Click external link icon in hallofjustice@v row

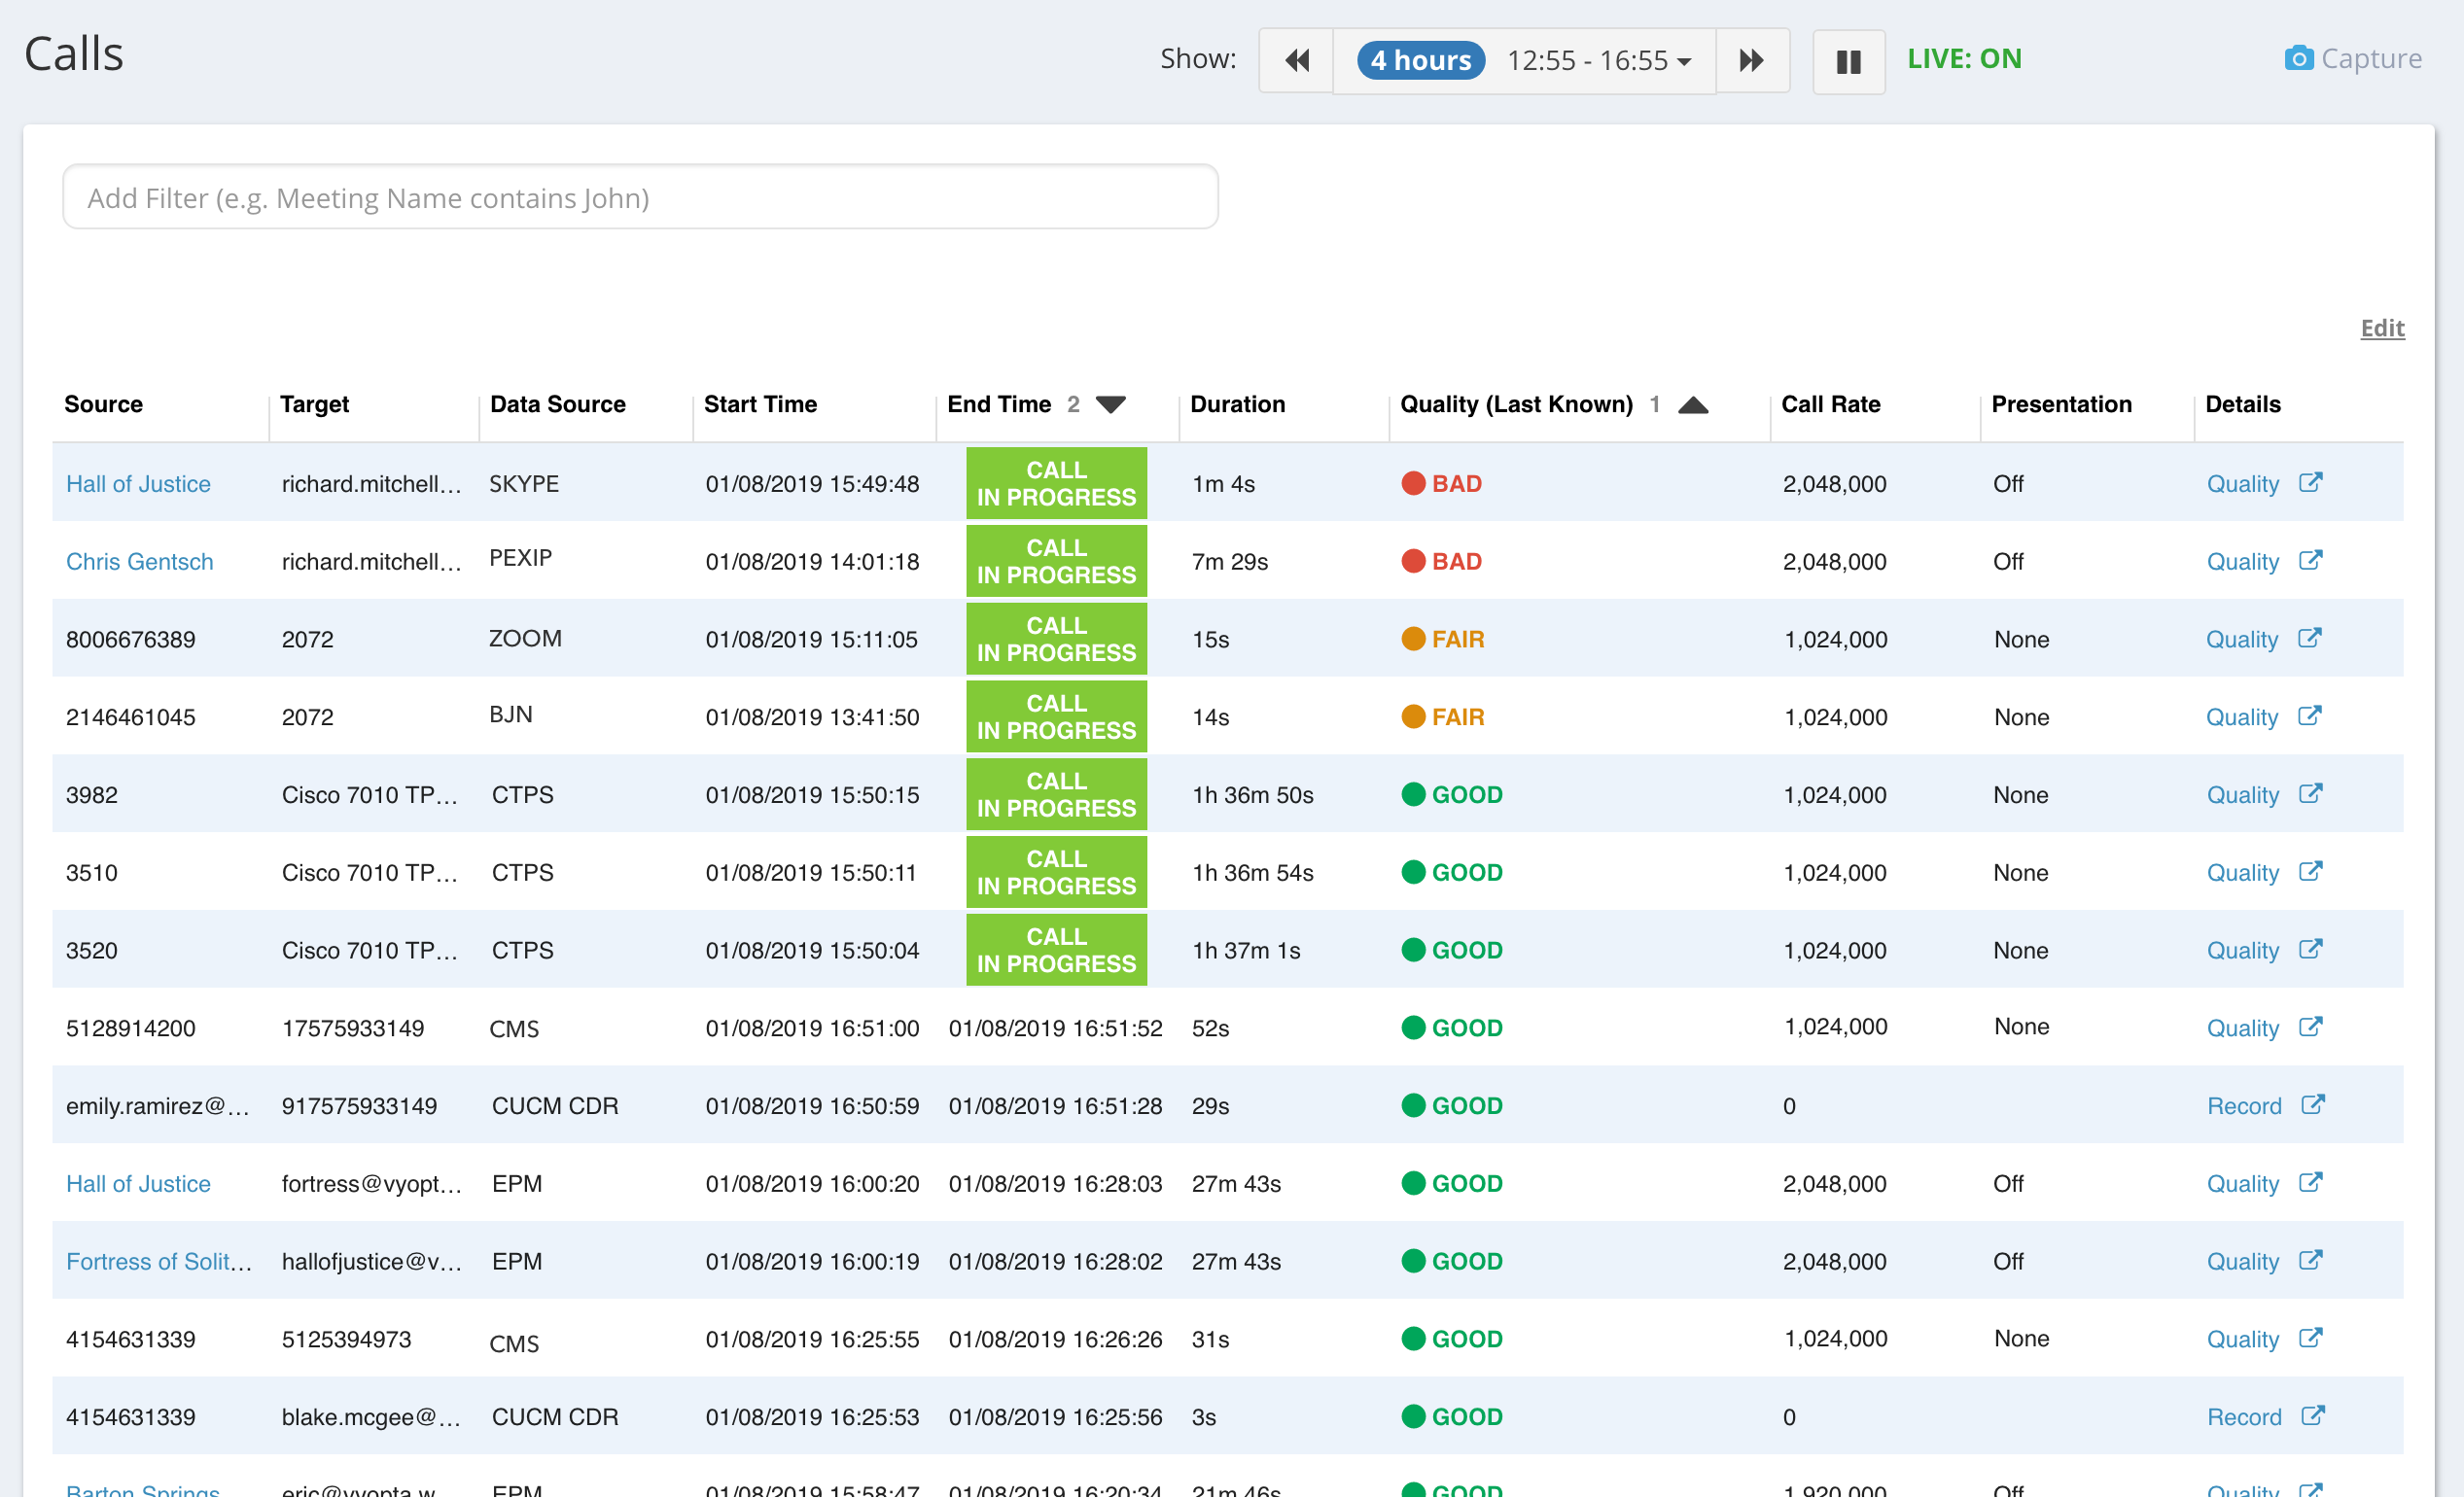tap(2310, 1260)
